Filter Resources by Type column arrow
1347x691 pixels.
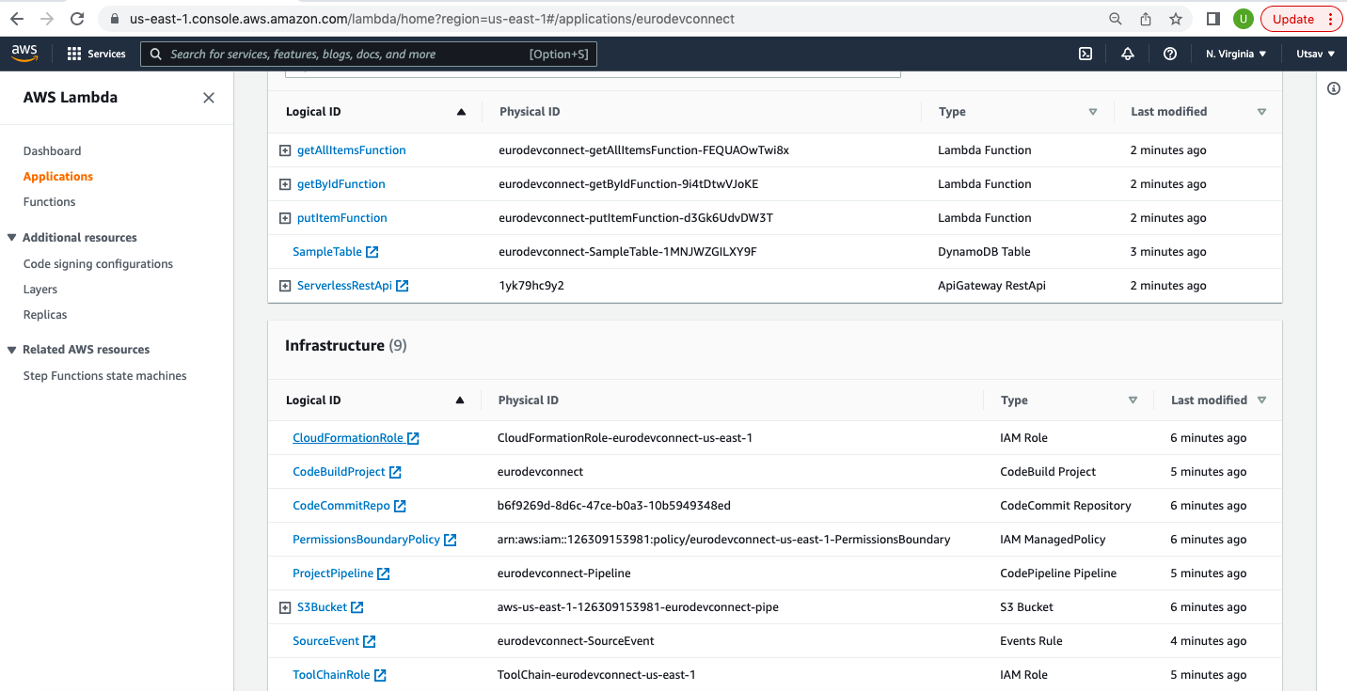pos(1093,112)
